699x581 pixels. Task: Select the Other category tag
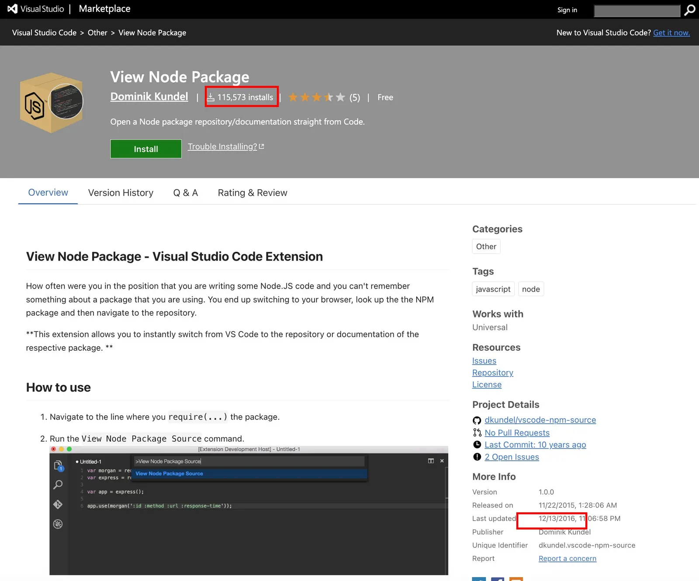click(x=486, y=247)
